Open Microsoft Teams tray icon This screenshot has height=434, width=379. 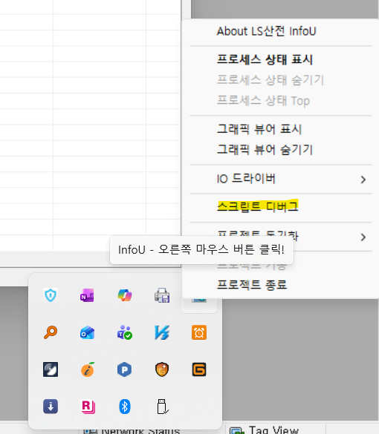tap(125, 332)
